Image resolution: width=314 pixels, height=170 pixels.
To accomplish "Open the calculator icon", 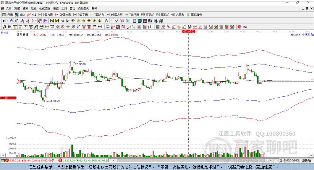I will 140,21.
